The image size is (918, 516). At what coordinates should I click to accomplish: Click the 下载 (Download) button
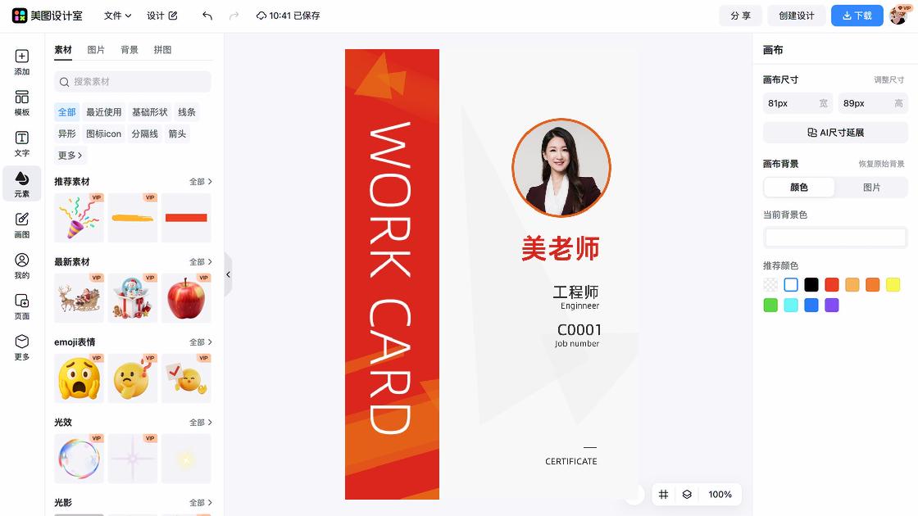pyautogui.click(x=857, y=15)
